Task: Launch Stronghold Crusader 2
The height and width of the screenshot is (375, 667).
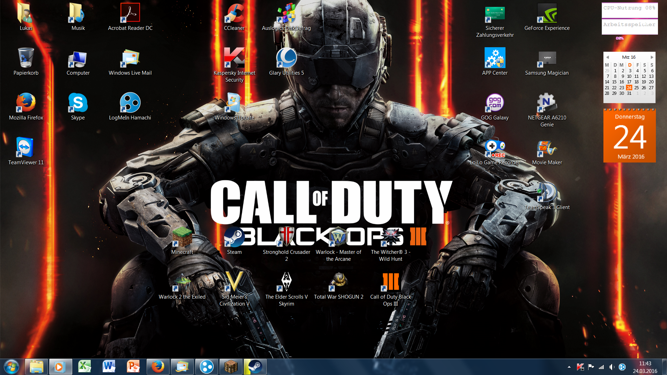Action: coord(286,244)
